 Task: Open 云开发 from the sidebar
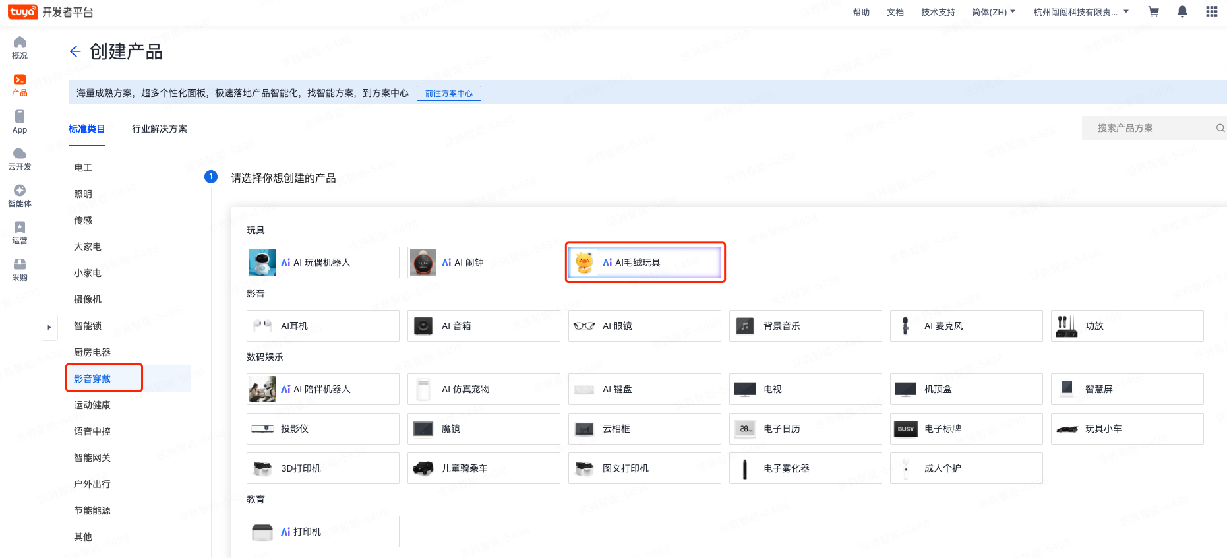(20, 159)
